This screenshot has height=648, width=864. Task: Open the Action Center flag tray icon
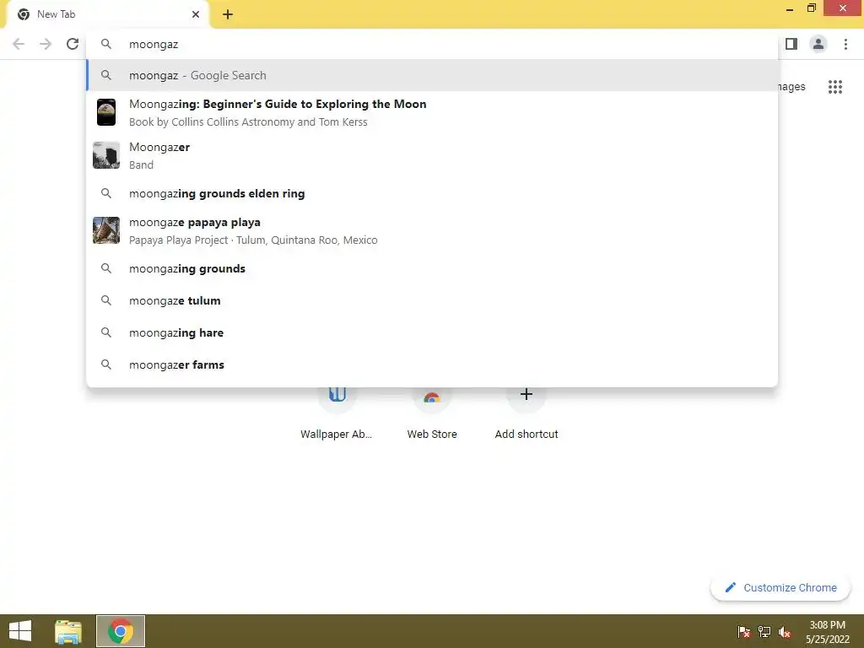pyautogui.click(x=744, y=632)
